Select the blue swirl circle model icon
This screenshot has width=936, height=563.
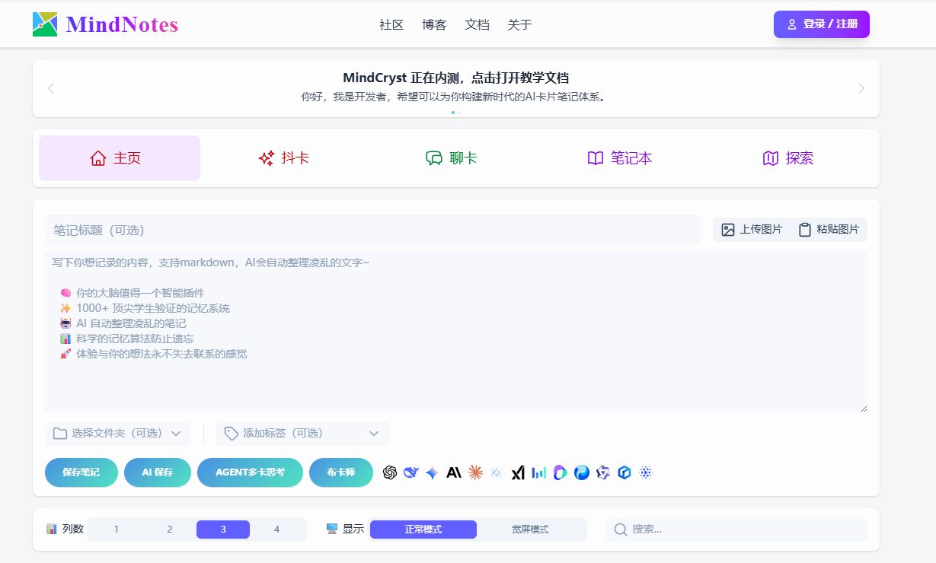click(582, 472)
